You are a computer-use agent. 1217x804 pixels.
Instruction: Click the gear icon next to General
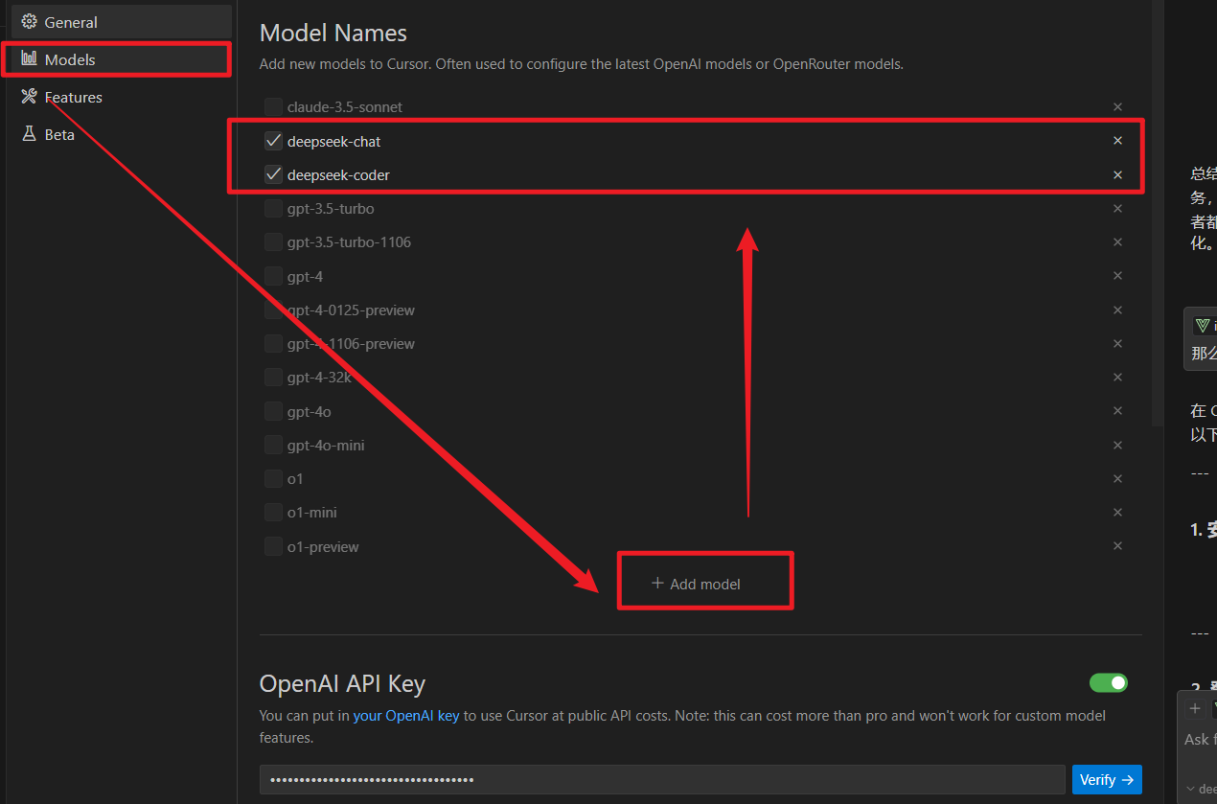coord(29,21)
